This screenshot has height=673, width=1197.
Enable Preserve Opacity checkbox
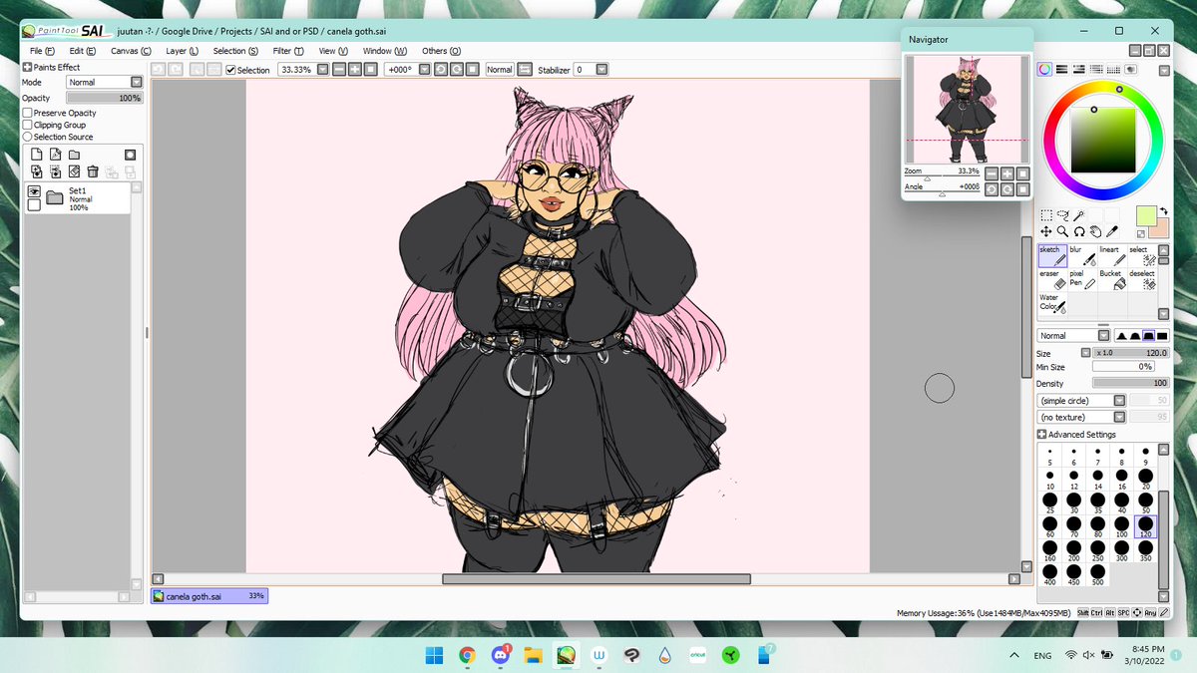(x=28, y=113)
